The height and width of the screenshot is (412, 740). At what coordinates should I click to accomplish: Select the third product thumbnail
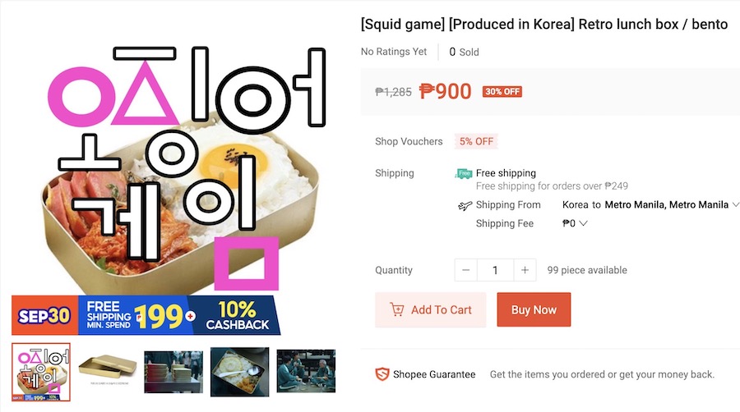(x=173, y=372)
